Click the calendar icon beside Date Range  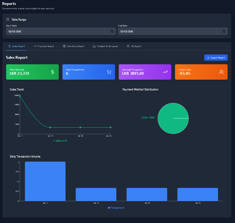point(8,19)
